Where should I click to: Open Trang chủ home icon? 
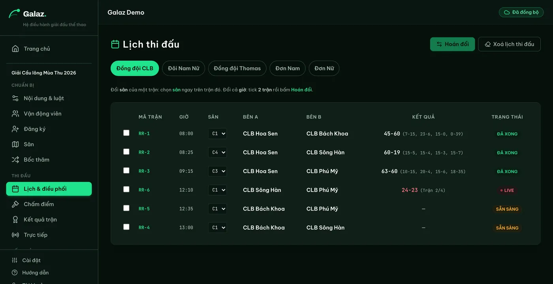(15, 49)
